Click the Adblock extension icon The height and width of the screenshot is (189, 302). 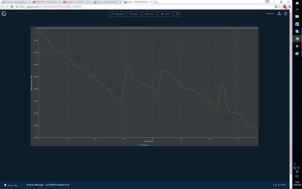[x=285, y=7]
